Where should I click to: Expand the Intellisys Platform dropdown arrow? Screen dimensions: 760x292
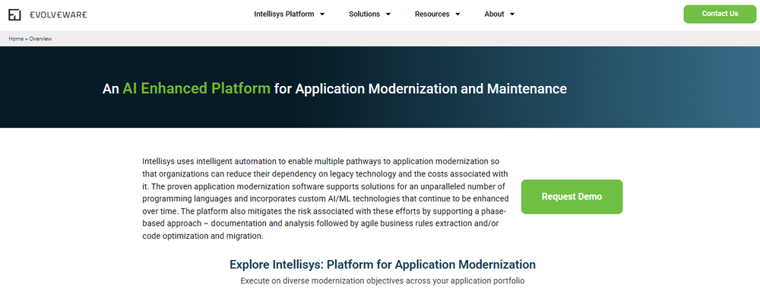[322, 14]
